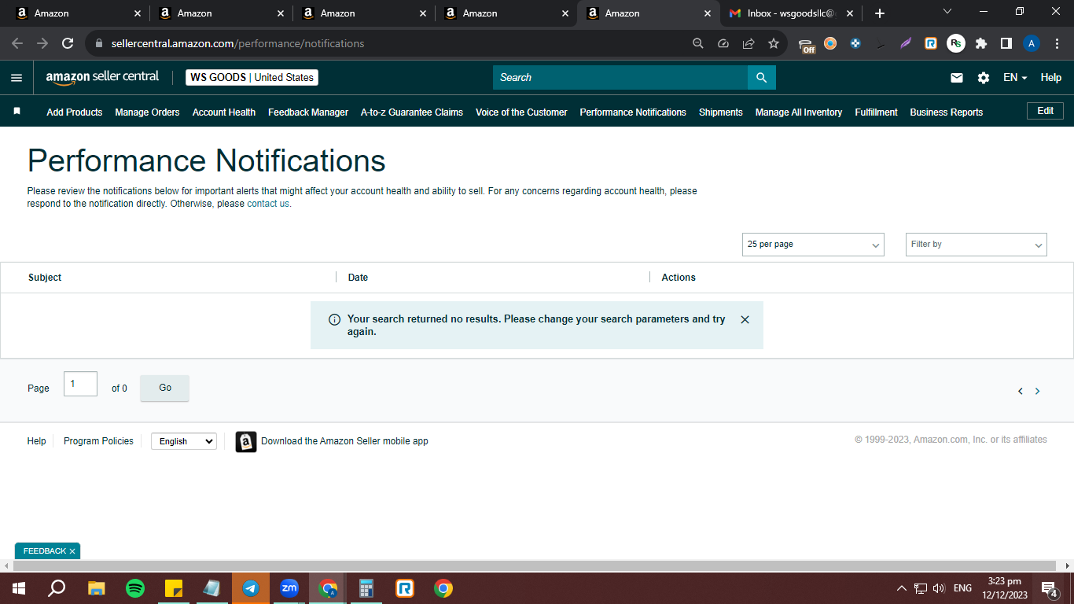Open the Filter by dropdown
Image resolution: width=1074 pixels, height=604 pixels.
977,245
